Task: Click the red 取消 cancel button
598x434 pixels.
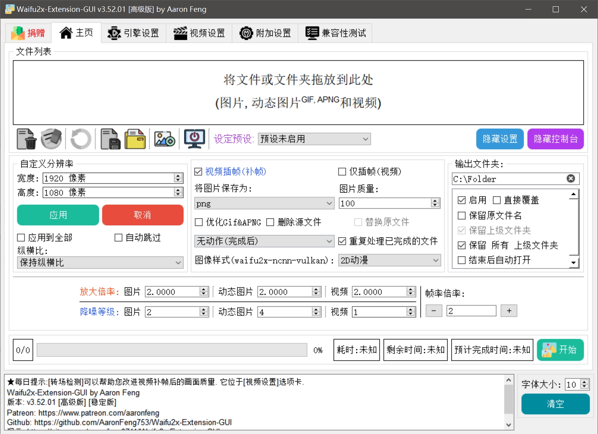Action: (143, 215)
